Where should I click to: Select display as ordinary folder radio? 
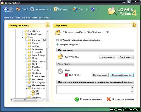coord(58,40)
